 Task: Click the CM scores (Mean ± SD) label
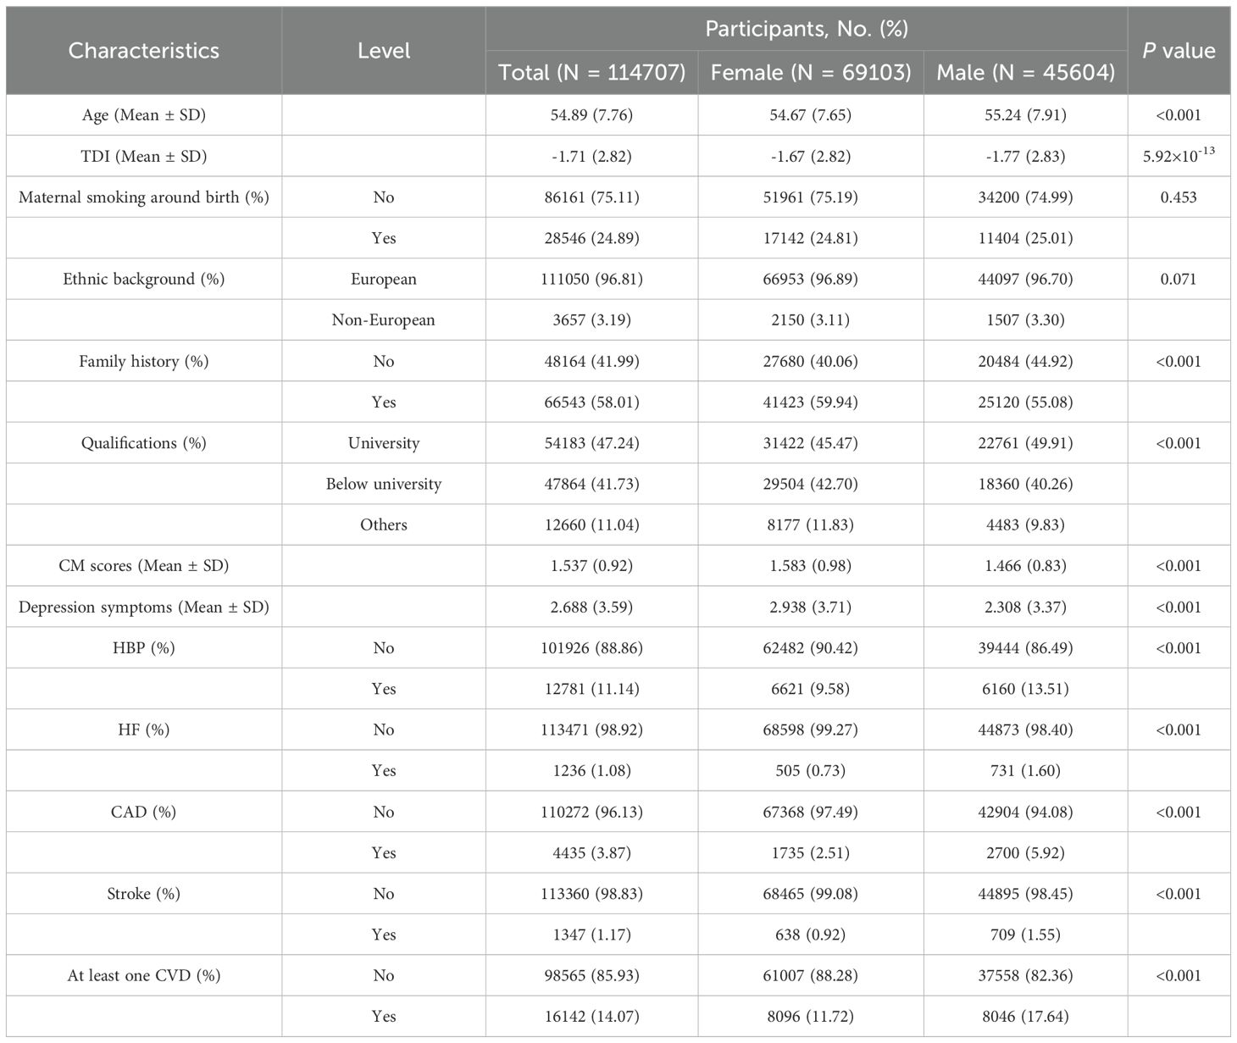pyautogui.click(x=143, y=566)
